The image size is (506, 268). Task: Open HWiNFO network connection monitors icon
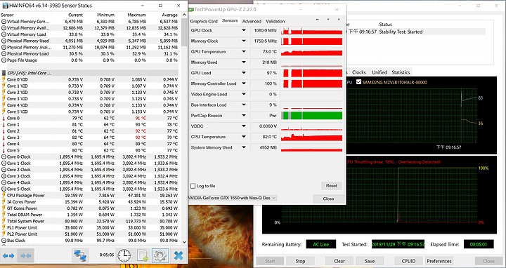[x=80, y=256]
